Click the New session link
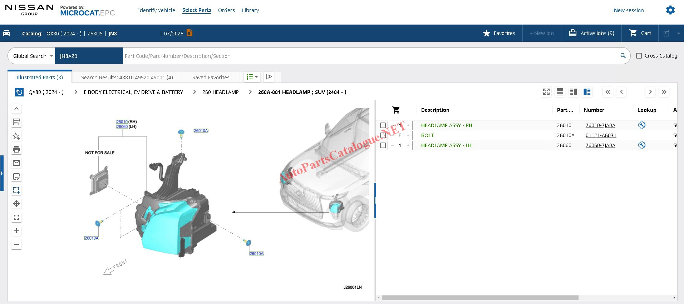Screen dimensions: 684x304 pyautogui.click(x=629, y=10)
